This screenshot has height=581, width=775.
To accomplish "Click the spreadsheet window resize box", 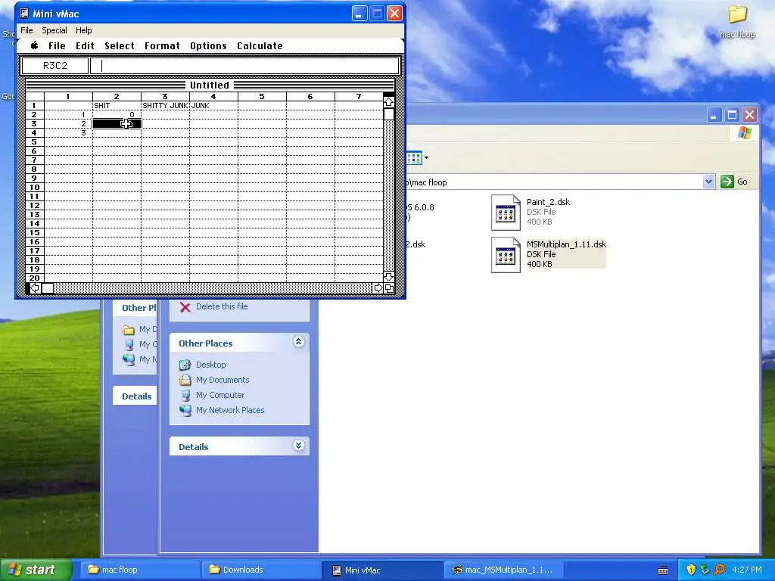I will (389, 288).
